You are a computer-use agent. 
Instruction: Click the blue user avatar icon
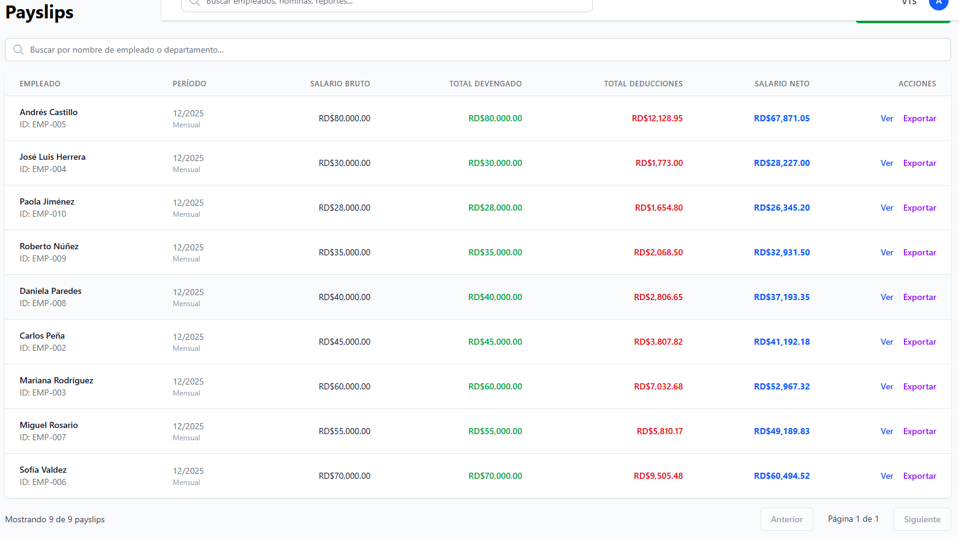(x=938, y=3)
